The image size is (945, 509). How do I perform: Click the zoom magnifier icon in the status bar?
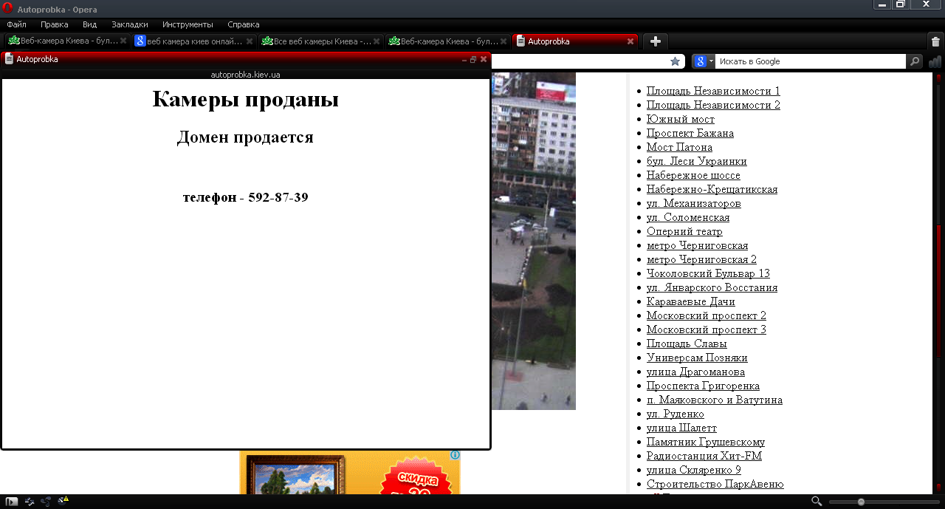(x=817, y=502)
